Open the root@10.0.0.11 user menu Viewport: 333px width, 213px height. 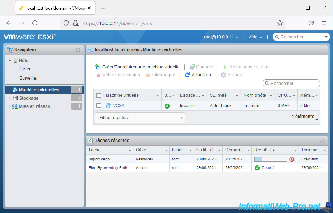(x=221, y=37)
